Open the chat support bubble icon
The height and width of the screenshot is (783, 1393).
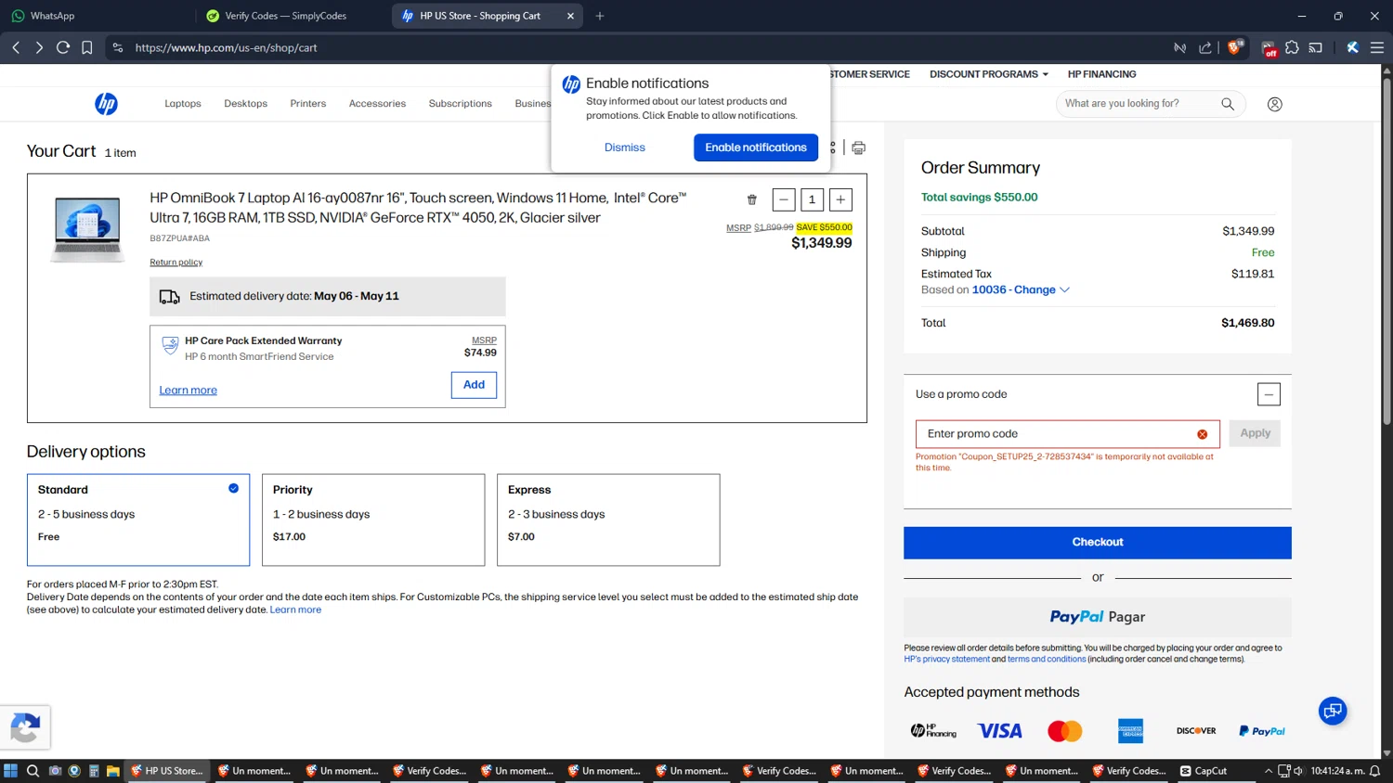(x=1333, y=712)
